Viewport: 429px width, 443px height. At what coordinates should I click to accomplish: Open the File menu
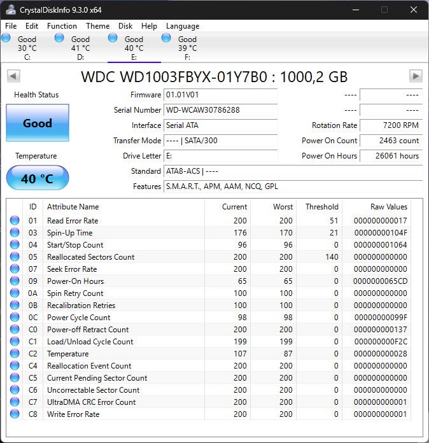click(x=11, y=26)
